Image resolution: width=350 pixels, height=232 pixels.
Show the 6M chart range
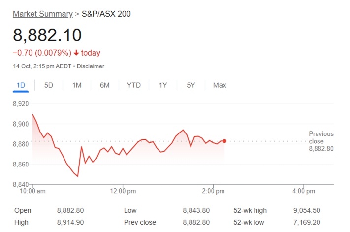105,85
